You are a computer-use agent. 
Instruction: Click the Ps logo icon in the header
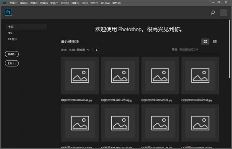point(8,12)
